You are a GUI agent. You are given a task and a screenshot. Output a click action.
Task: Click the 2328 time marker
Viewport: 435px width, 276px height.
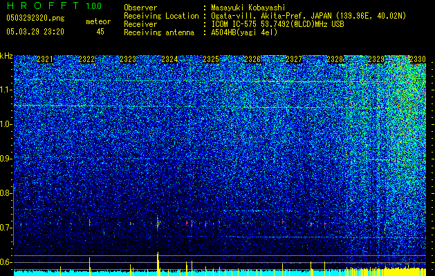coord(335,59)
